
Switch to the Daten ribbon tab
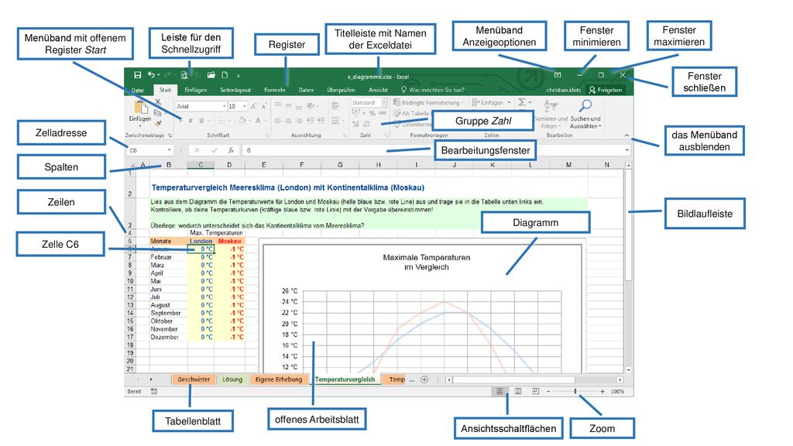(x=306, y=90)
